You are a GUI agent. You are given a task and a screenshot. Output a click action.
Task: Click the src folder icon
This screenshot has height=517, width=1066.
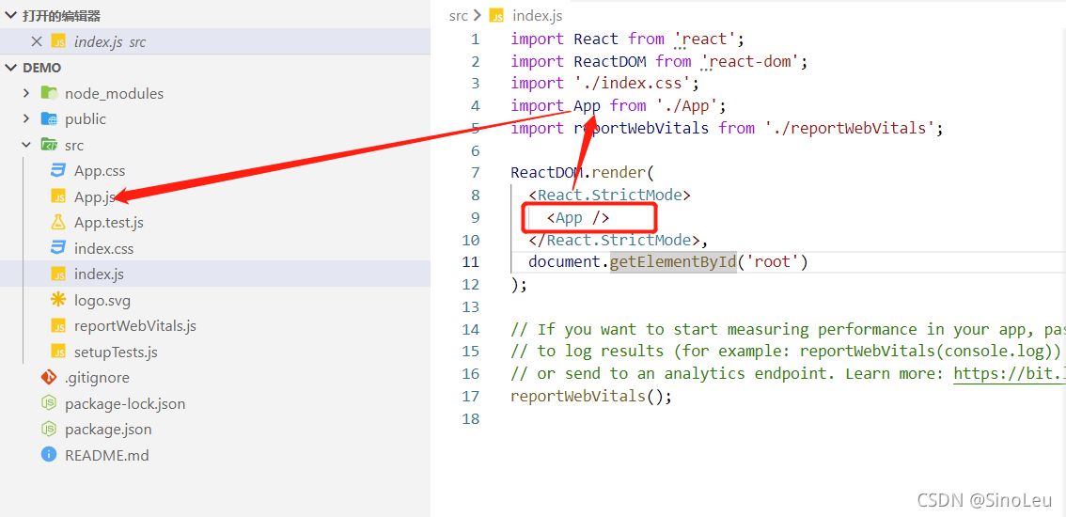48,144
